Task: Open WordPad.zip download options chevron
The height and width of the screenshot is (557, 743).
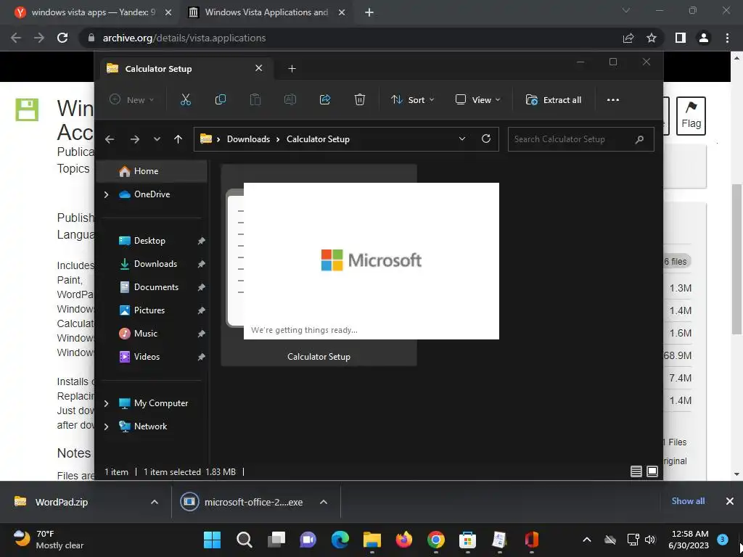Action: coord(155,502)
